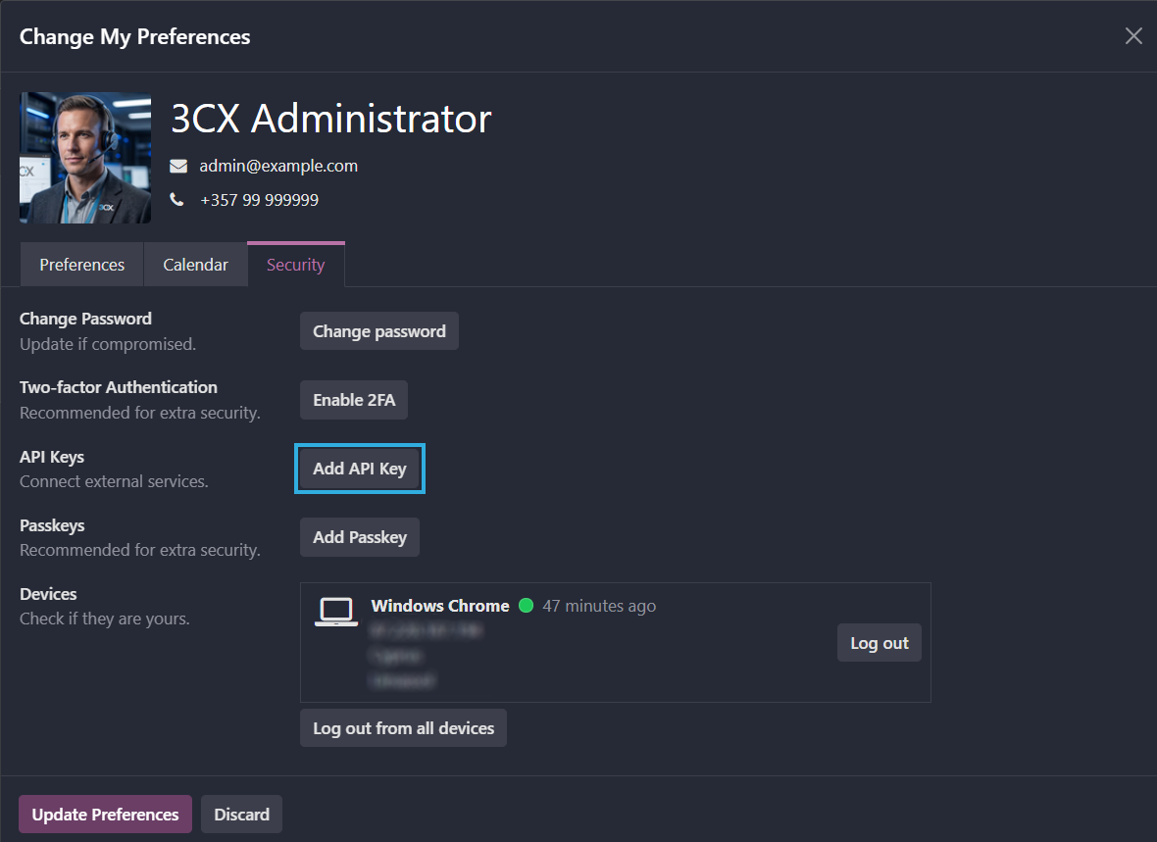
Task: Open the Calendar tab
Action: 195,265
